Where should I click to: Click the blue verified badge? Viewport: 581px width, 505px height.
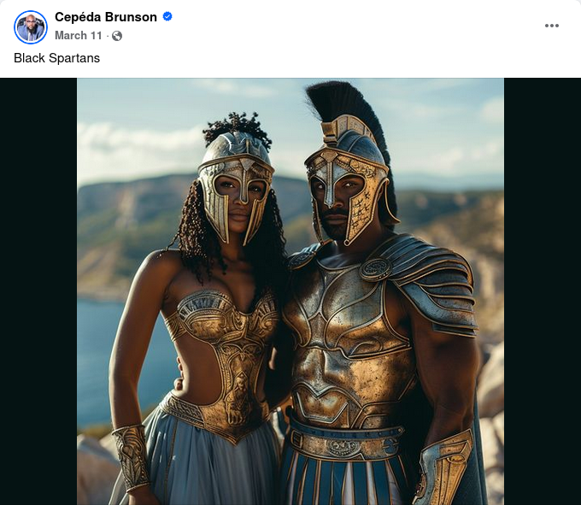tap(167, 17)
